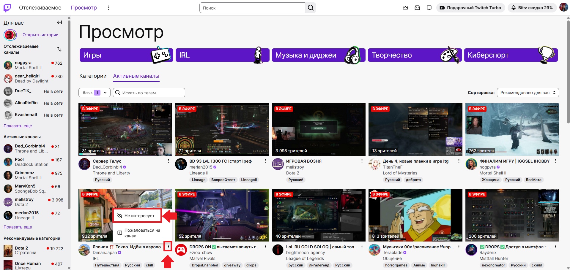The height and width of the screenshot is (270, 570).
Task: Open options for Сервер Талус stream
Action: tap(169, 161)
